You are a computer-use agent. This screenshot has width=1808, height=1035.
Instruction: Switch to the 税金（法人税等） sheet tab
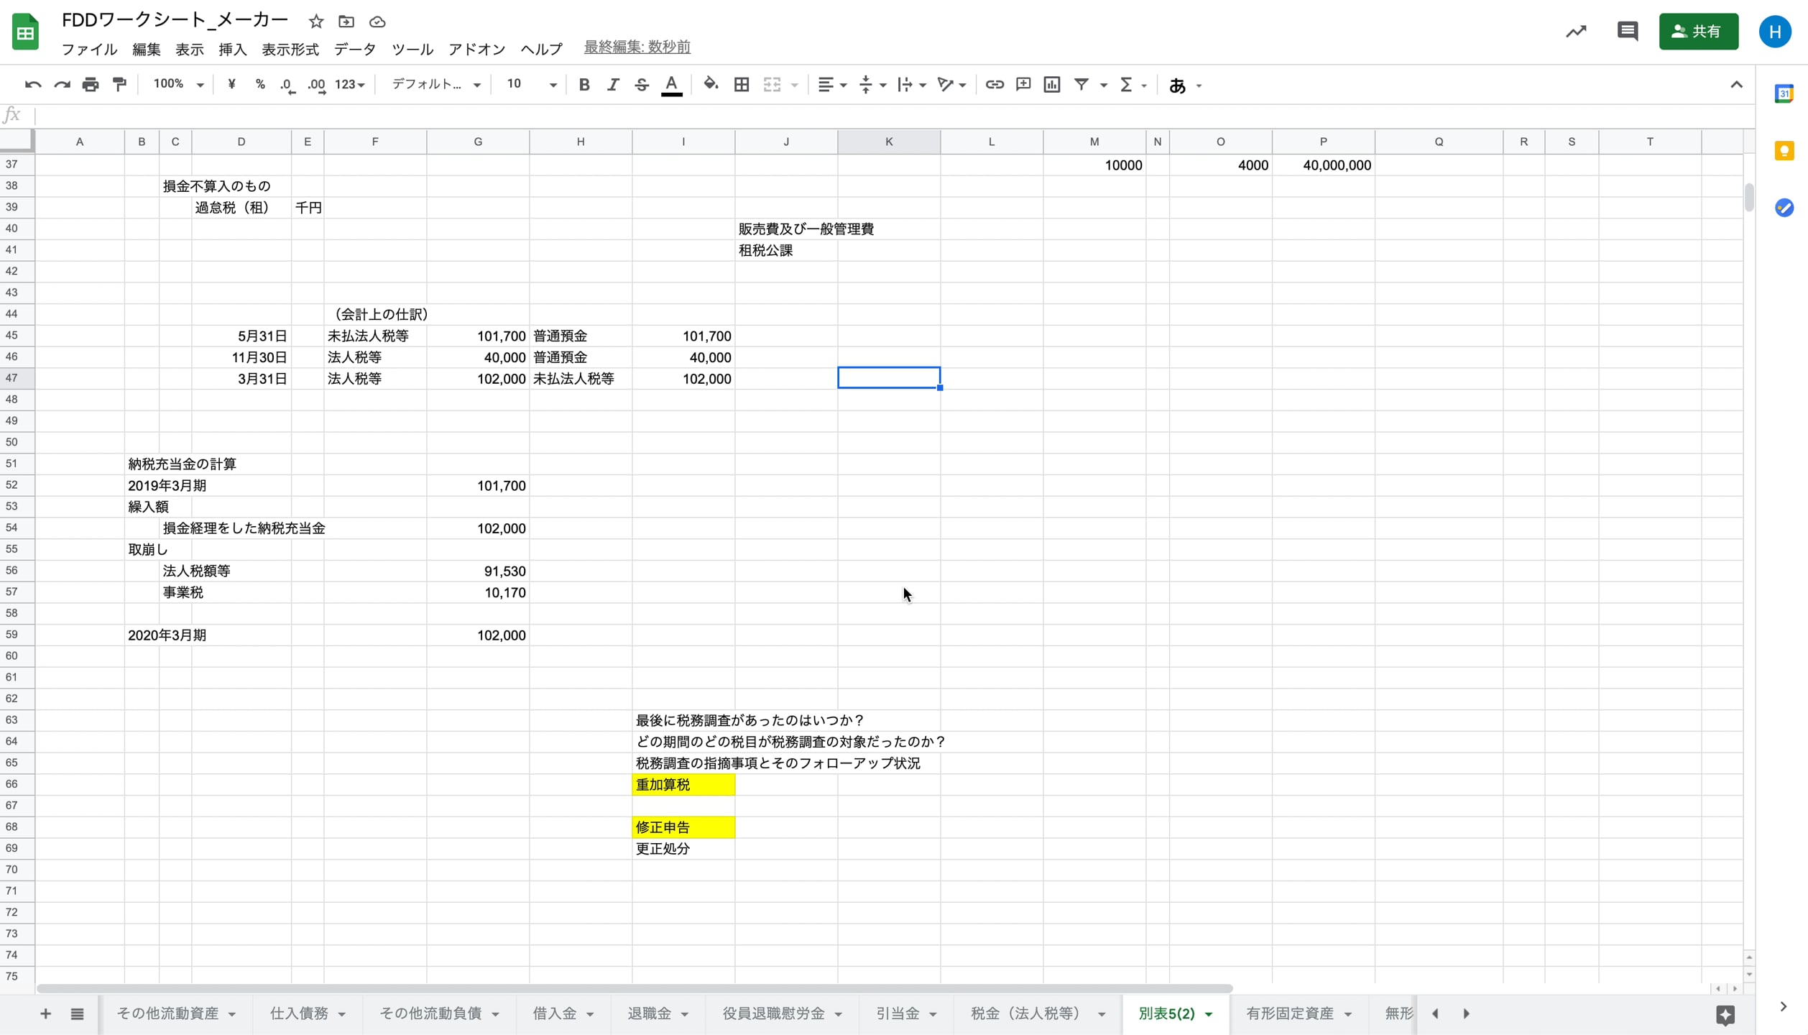pos(1028,1013)
